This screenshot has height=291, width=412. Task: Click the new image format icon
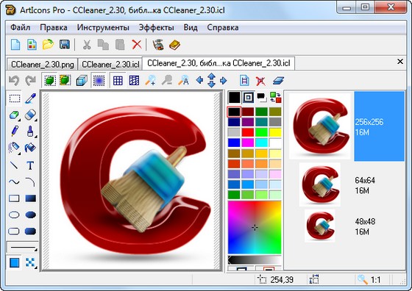click(x=244, y=81)
